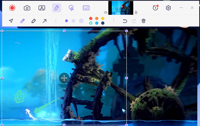Select the highlighter marker tool
Image resolution: width=200 pixels, height=126 pixels.
(33, 21)
